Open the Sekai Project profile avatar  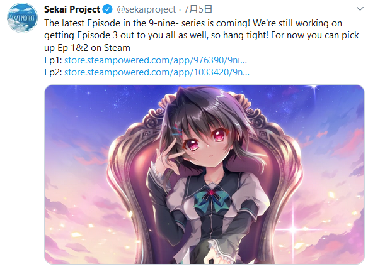tap(22, 18)
